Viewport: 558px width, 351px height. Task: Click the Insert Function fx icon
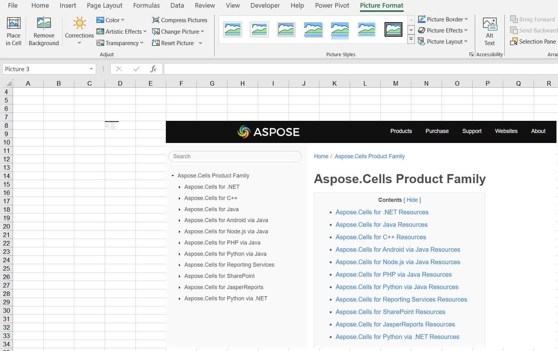153,69
